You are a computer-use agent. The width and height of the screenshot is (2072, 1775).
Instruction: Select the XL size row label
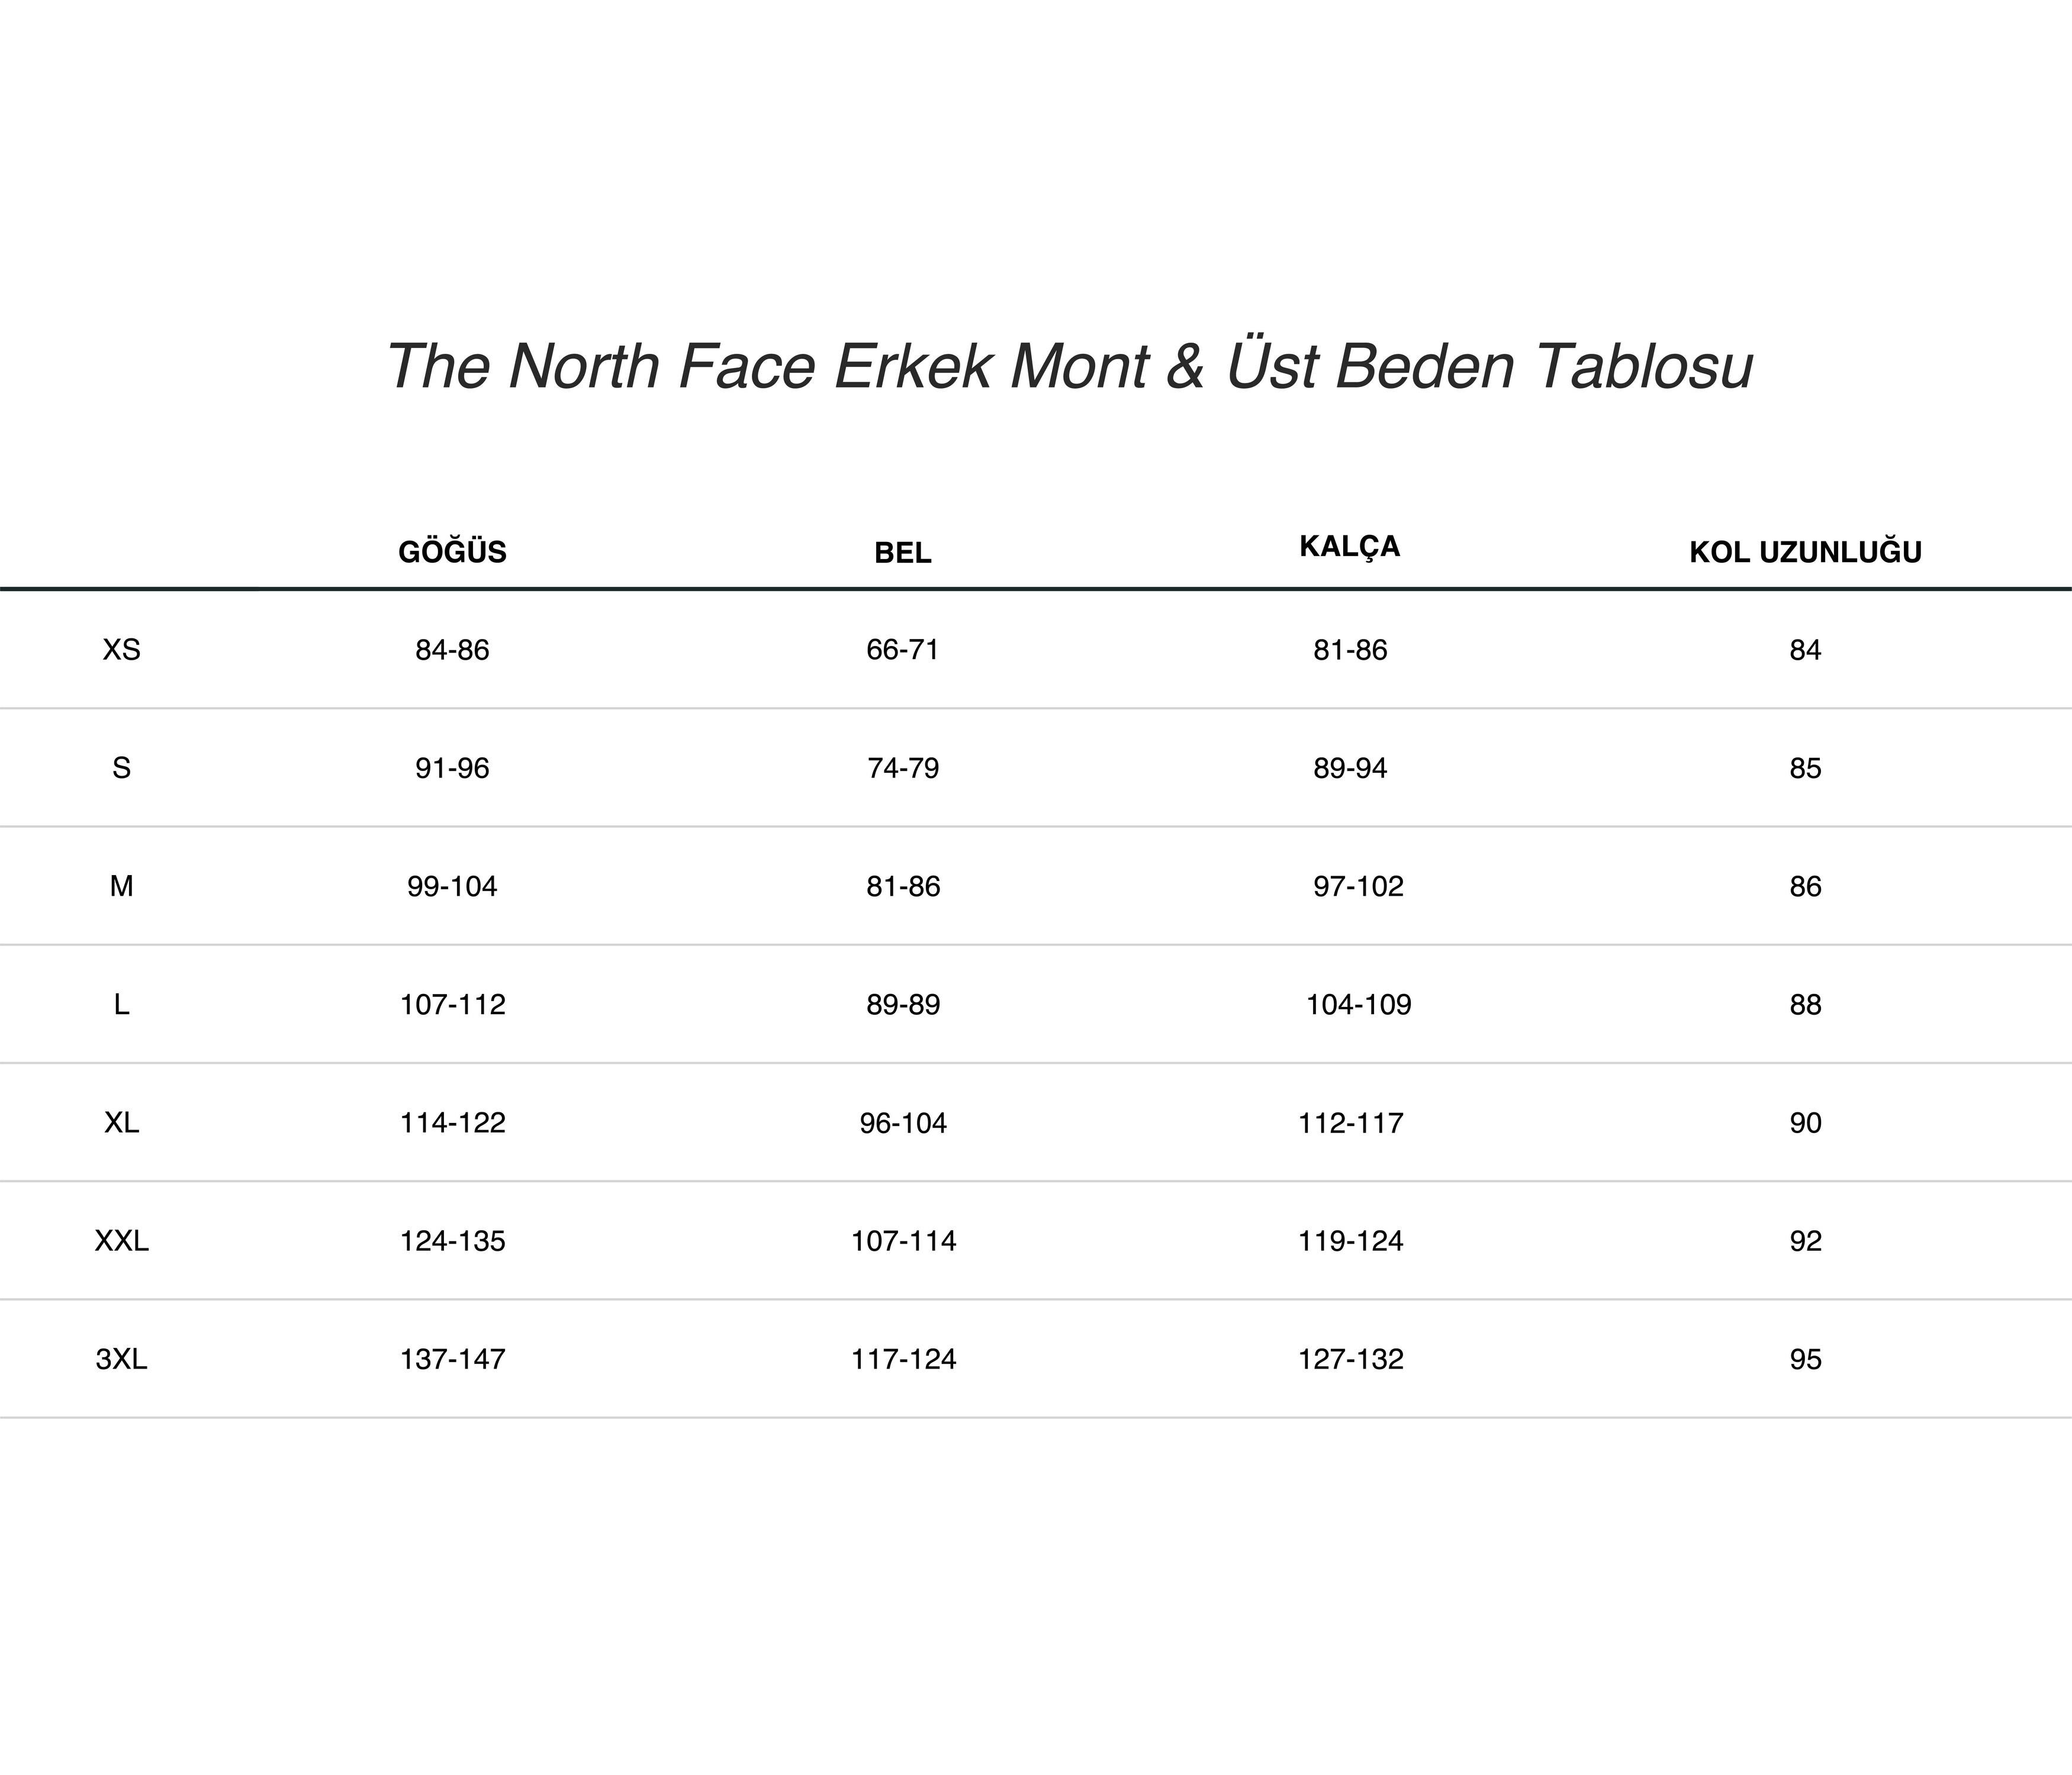pyautogui.click(x=121, y=1122)
